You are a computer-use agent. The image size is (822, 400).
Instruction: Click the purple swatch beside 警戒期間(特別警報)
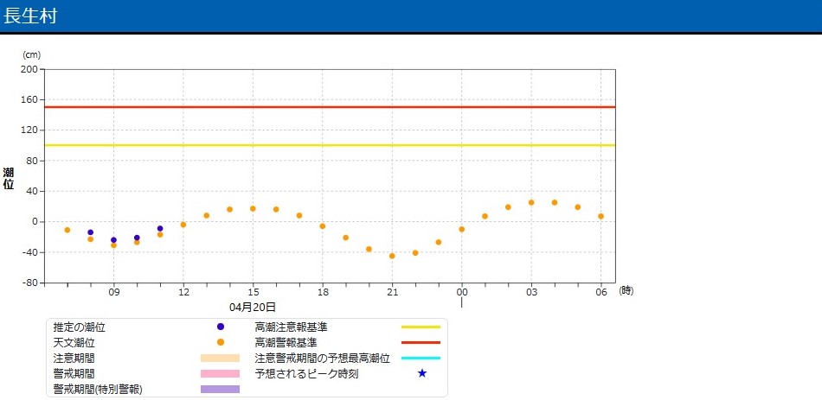(220, 390)
